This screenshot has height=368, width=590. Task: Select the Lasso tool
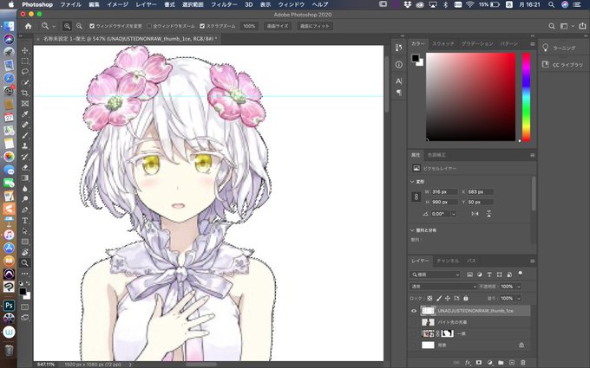tap(25, 71)
